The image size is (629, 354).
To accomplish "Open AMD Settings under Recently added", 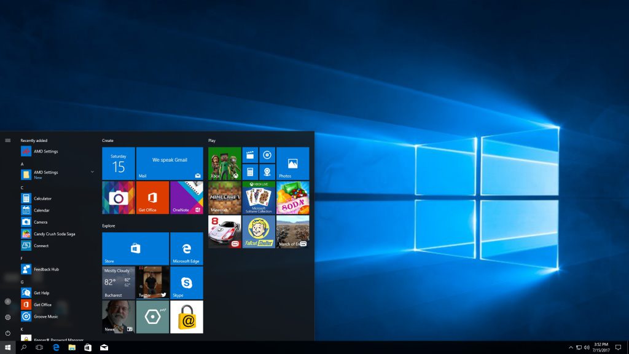I will (58, 151).
